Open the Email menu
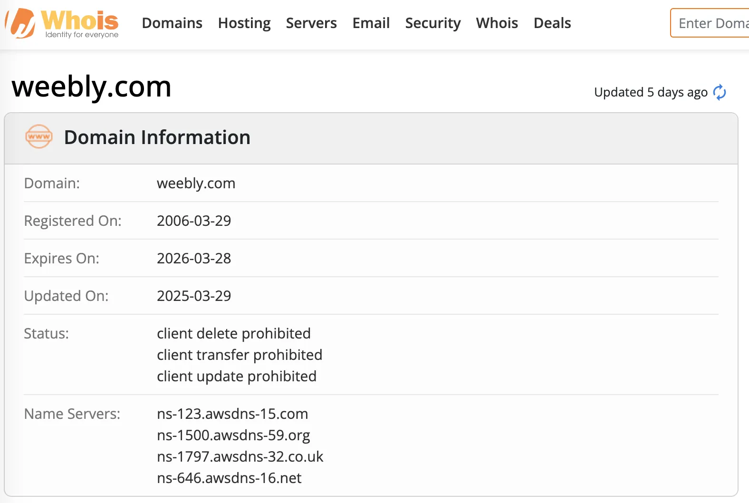Image resolution: width=749 pixels, height=503 pixels. coord(371,23)
